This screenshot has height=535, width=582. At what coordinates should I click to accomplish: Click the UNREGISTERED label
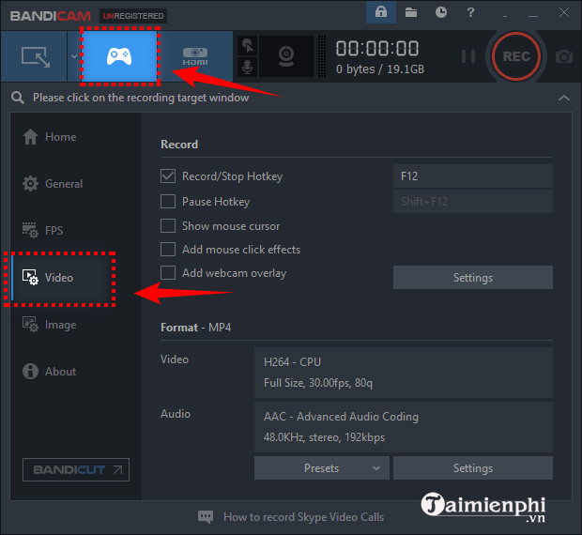[x=133, y=16]
